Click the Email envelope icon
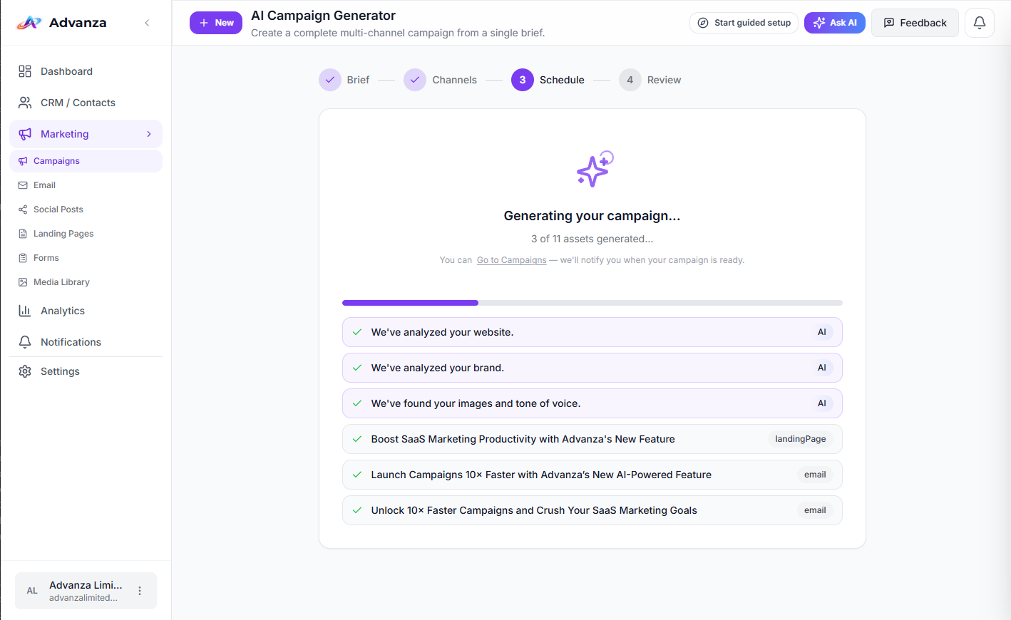Viewport: 1011px width, 620px height. [23, 185]
